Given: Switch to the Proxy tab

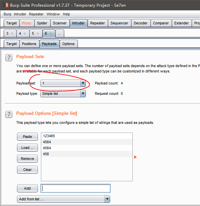Looking at the screenshot, I should [x=27, y=23].
